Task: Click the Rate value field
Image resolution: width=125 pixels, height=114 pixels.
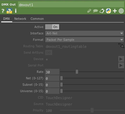Action: (52, 72)
